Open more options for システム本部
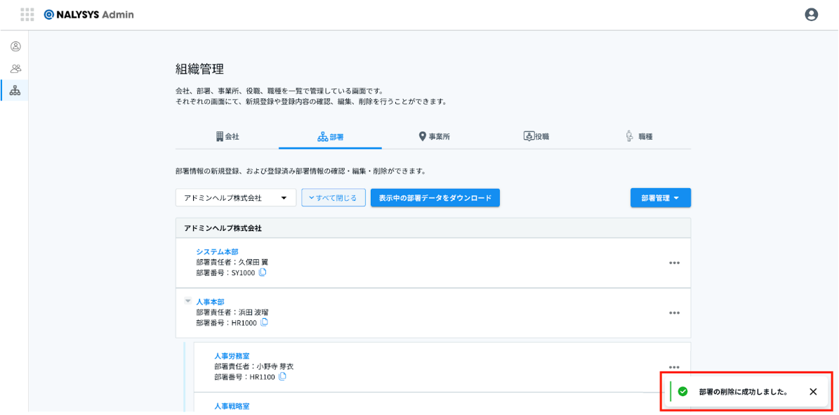The height and width of the screenshot is (415, 839). point(674,263)
